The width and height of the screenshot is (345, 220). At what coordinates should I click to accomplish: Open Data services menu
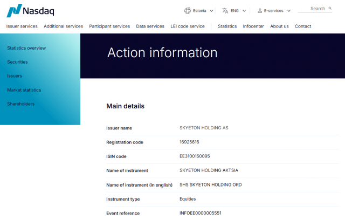(x=150, y=26)
